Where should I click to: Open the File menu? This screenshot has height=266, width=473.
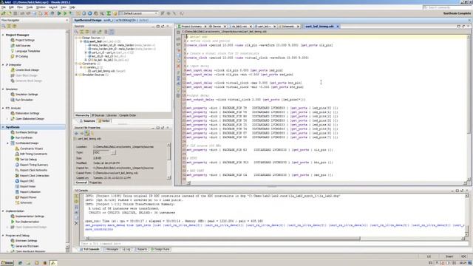(x=3, y=7)
